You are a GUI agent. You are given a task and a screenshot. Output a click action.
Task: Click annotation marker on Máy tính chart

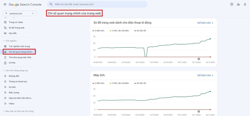click(x=199, y=111)
